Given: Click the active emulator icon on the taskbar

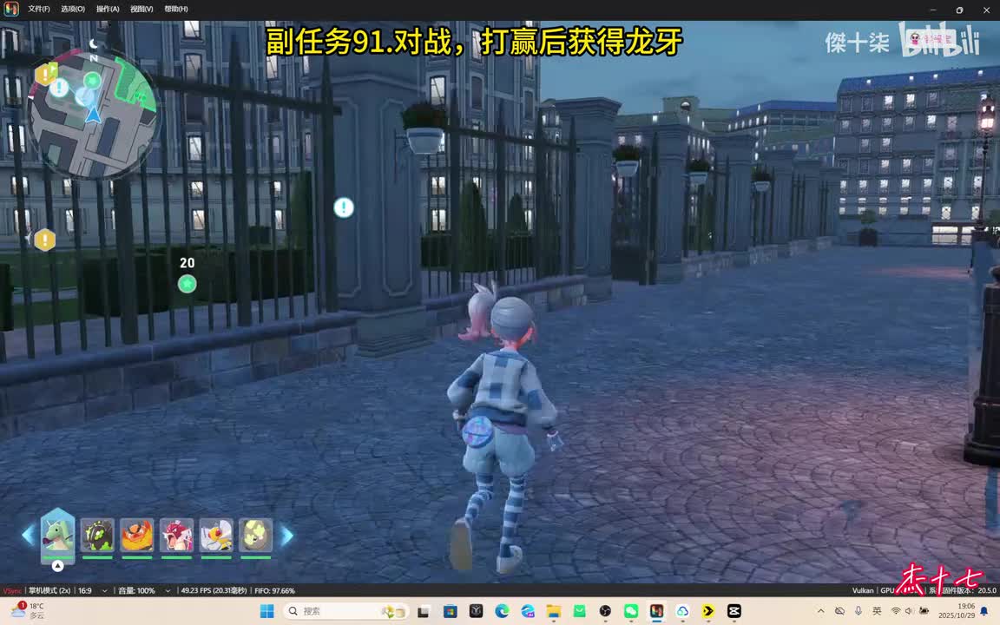Looking at the screenshot, I should point(656,611).
